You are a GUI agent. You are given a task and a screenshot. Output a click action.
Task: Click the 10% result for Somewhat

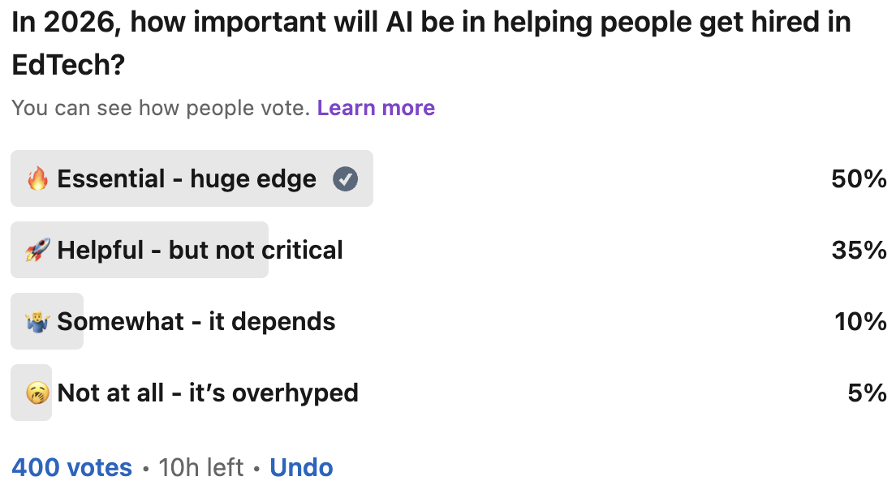click(860, 321)
